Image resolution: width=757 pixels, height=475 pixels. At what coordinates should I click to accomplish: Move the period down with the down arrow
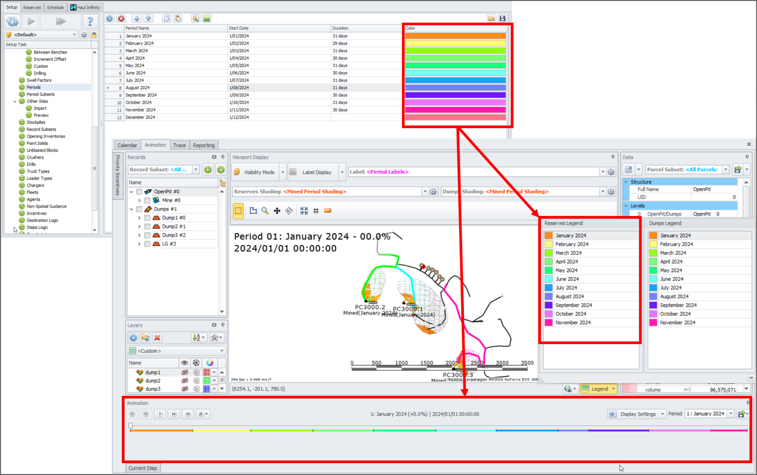(x=149, y=18)
